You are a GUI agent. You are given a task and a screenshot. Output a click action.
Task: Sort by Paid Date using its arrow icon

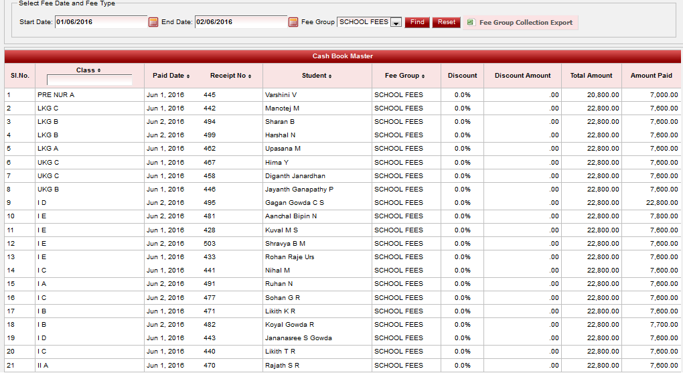click(188, 76)
